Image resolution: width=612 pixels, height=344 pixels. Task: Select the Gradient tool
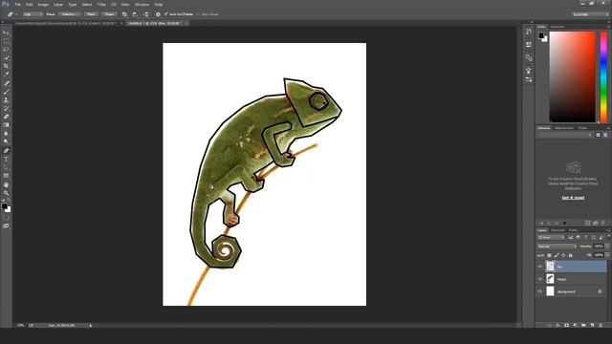pyautogui.click(x=6, y=125)
